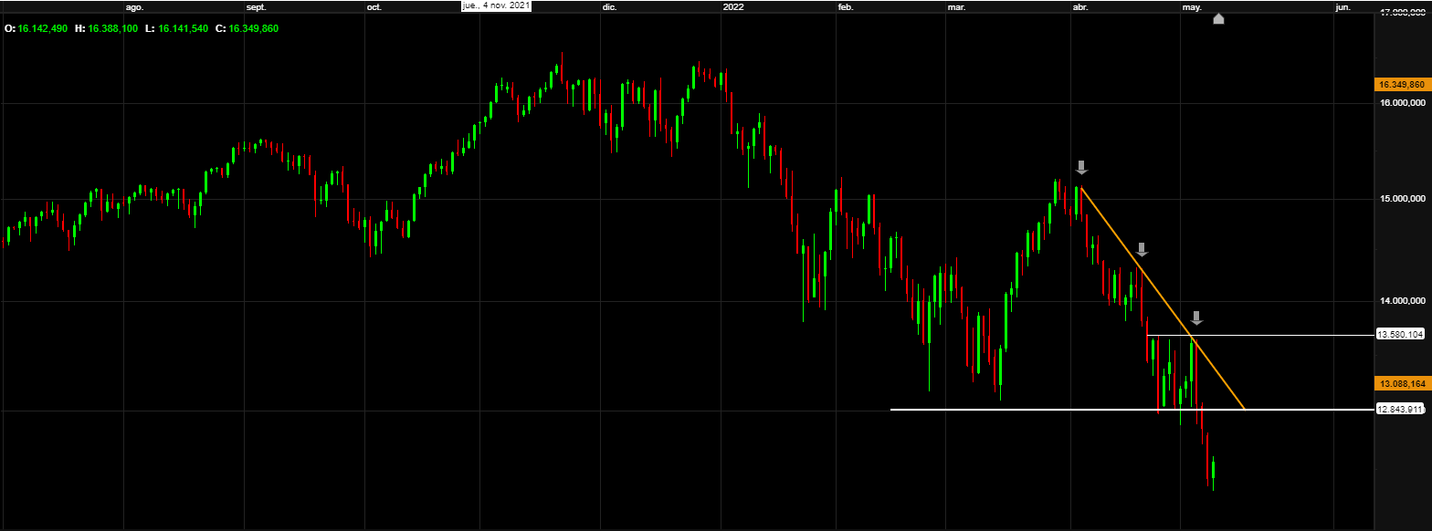This screenshot has height=531, width=1432.
Task: Click the date tooltip jue., 4 nov. 2021
Action: 496,5
